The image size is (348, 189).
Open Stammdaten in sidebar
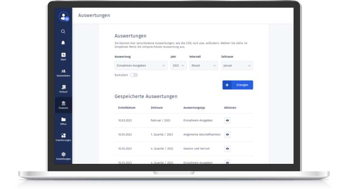point(63,73)
